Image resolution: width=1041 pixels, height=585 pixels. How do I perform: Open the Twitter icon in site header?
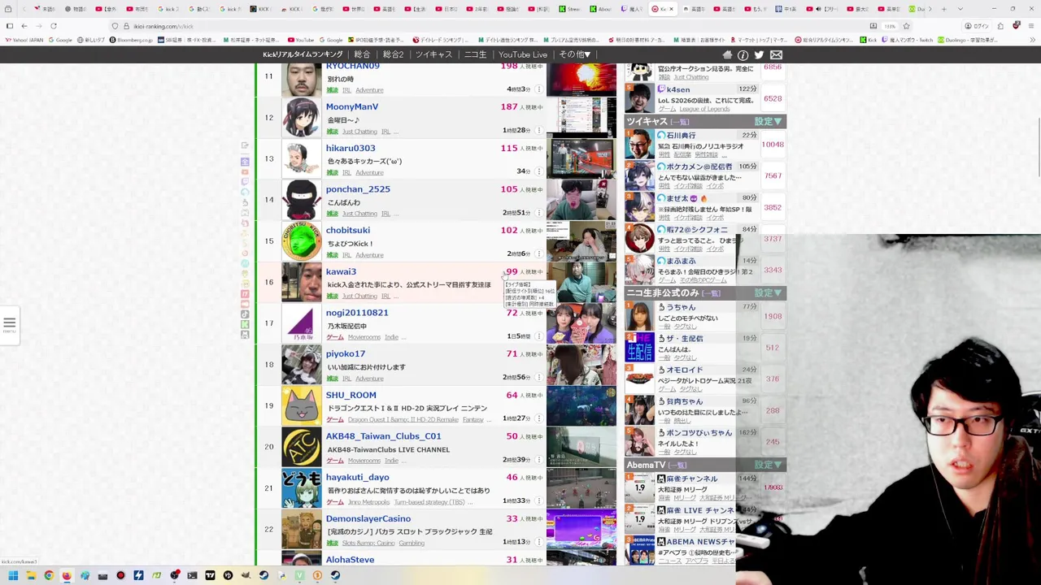click(759, 54)
